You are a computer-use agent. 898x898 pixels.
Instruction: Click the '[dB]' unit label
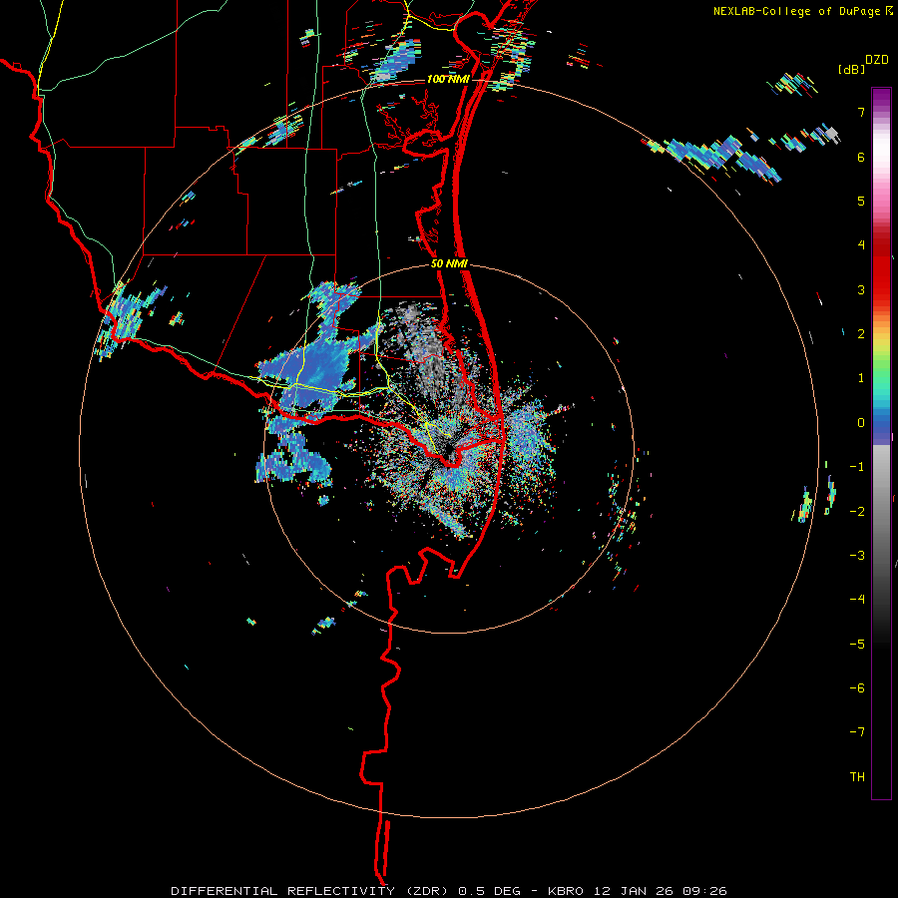[851, 69]
